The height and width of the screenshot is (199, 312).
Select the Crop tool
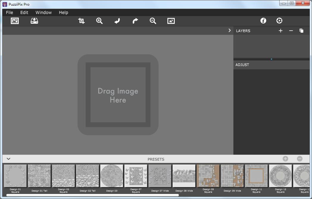81,21
